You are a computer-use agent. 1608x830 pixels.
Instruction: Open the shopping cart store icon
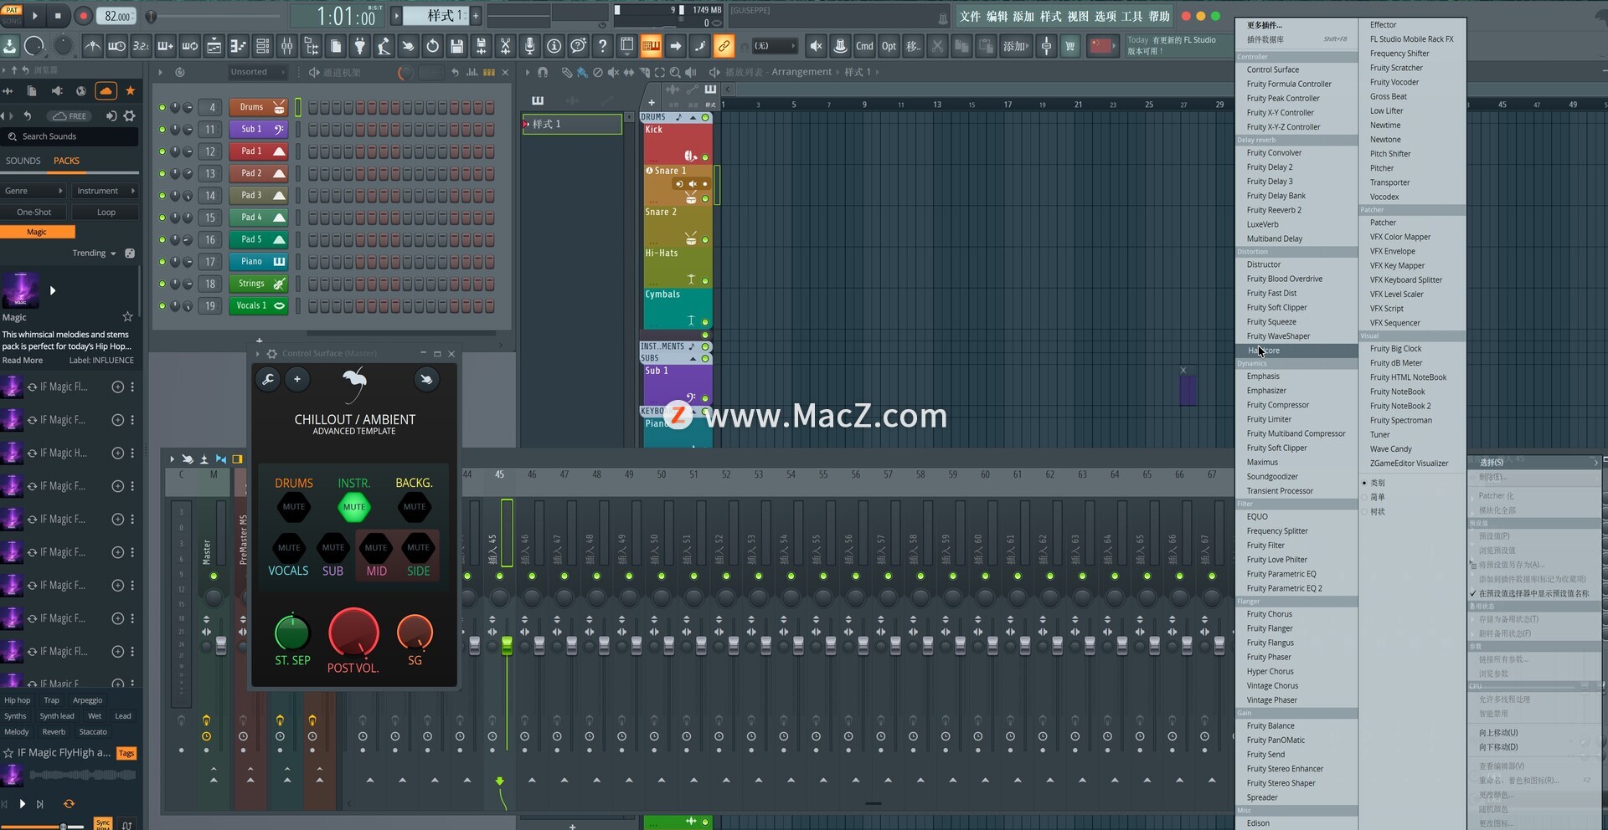1070,46
